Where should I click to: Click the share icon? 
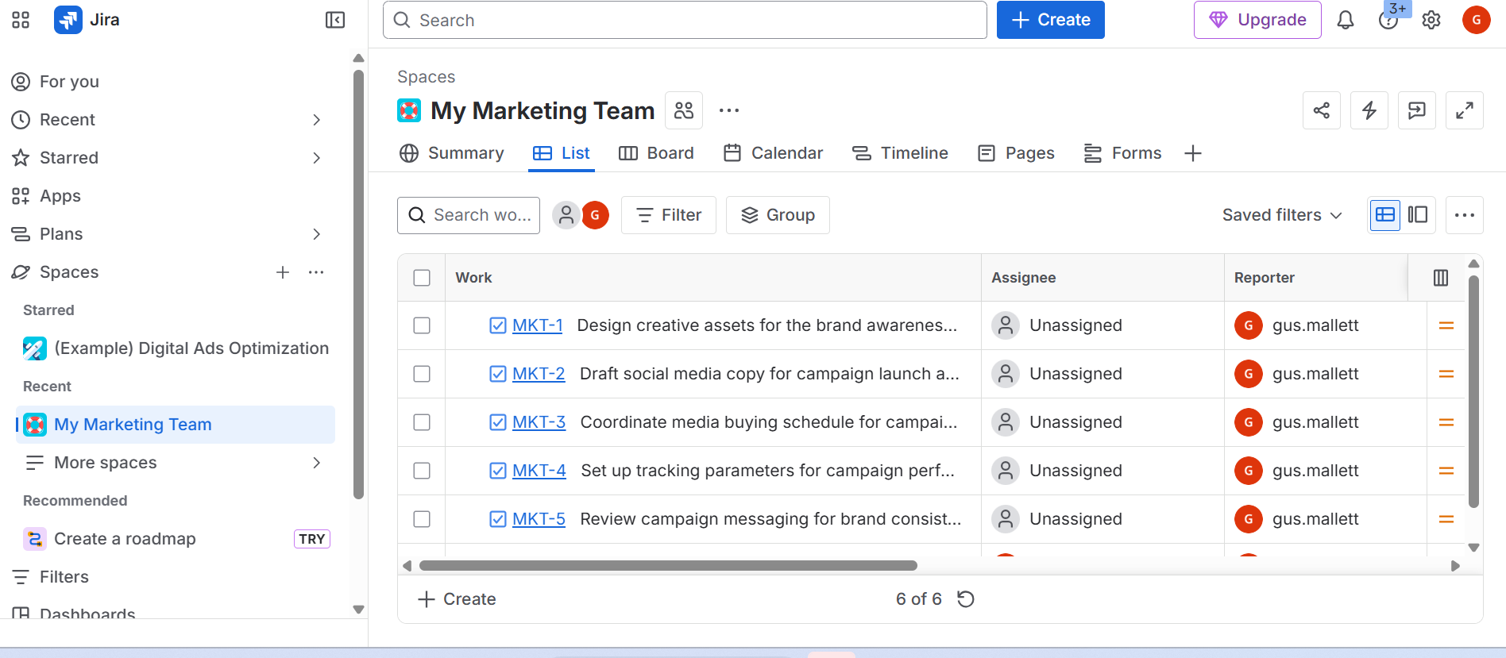click(x=1322, y=110)
